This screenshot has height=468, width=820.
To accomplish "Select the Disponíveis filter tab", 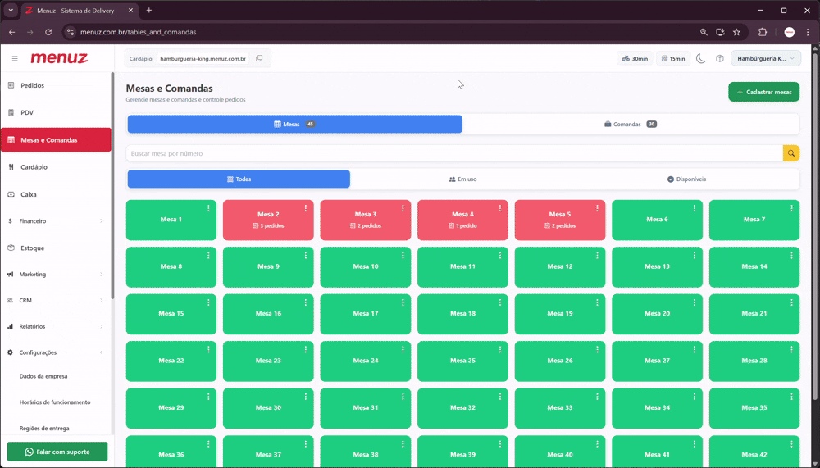I will [x=686, y=179].
